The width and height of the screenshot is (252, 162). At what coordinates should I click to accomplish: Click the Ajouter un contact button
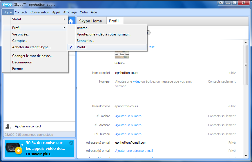pos(39,127)
